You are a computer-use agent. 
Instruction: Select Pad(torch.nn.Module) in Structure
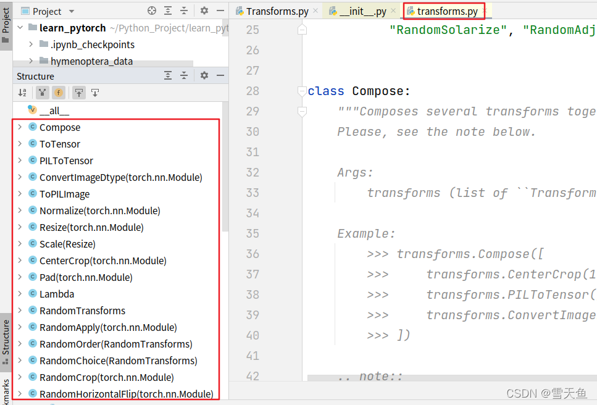click(86, 277)
